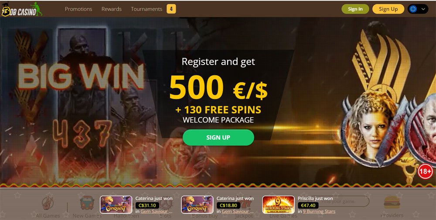Click the 18+ age restriction badge
The image size is (436, 220).
click(425, 171)
